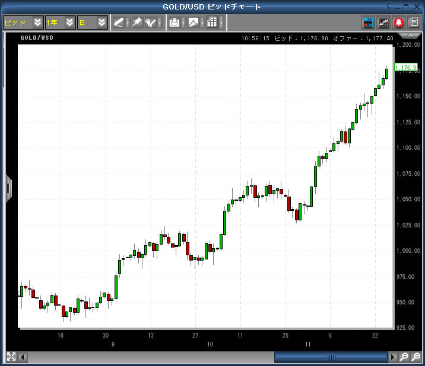This screenshot has width=425, height=366.
Task: Click the fit chart to screen button
Action: [11, 357]
